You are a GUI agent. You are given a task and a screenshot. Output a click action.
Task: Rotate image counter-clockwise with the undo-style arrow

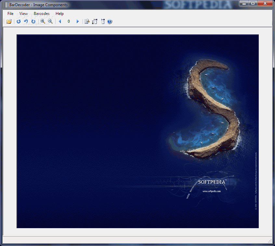pyautogui.click(x=26, y=21)
